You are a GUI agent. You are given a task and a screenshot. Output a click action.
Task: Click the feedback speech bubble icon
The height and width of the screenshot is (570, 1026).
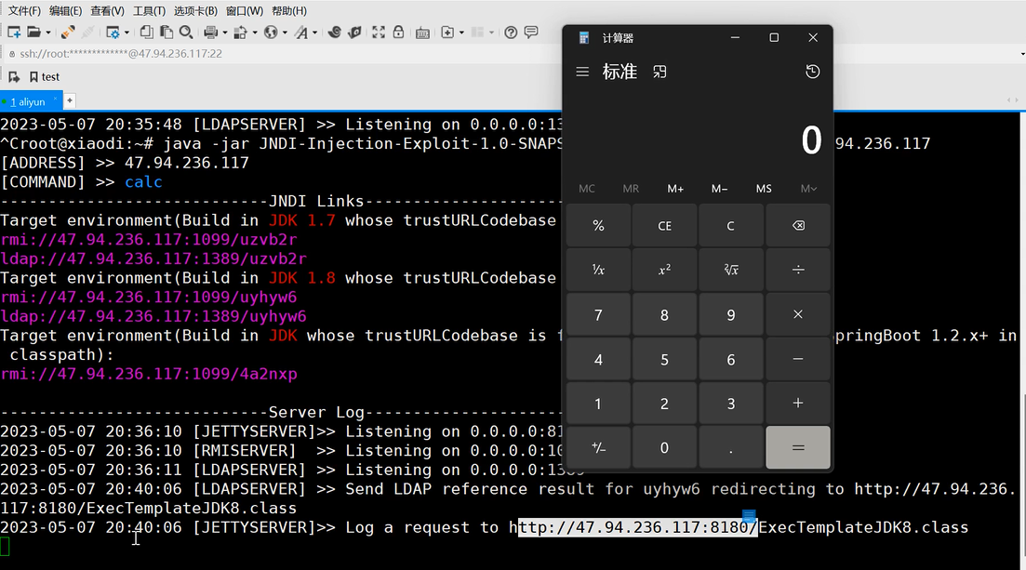(x=531, y=32)
